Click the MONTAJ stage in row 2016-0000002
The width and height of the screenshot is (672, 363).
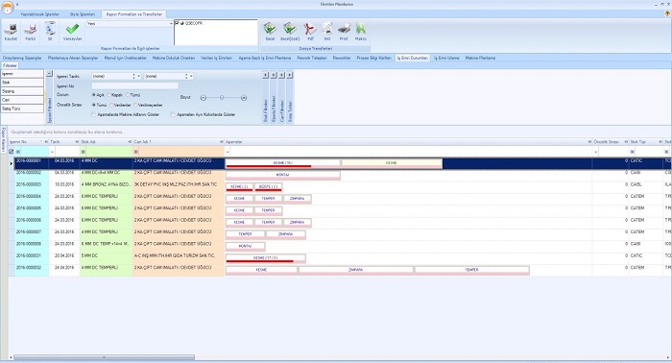[283, 175]
